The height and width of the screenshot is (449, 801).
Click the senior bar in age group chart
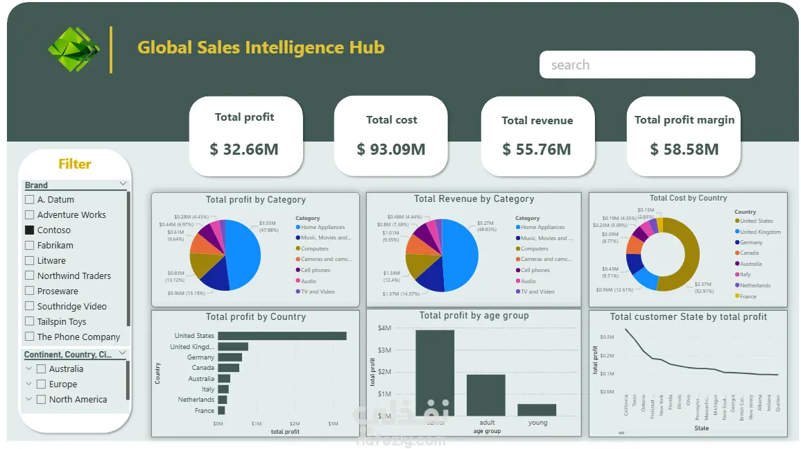[435, 373]
